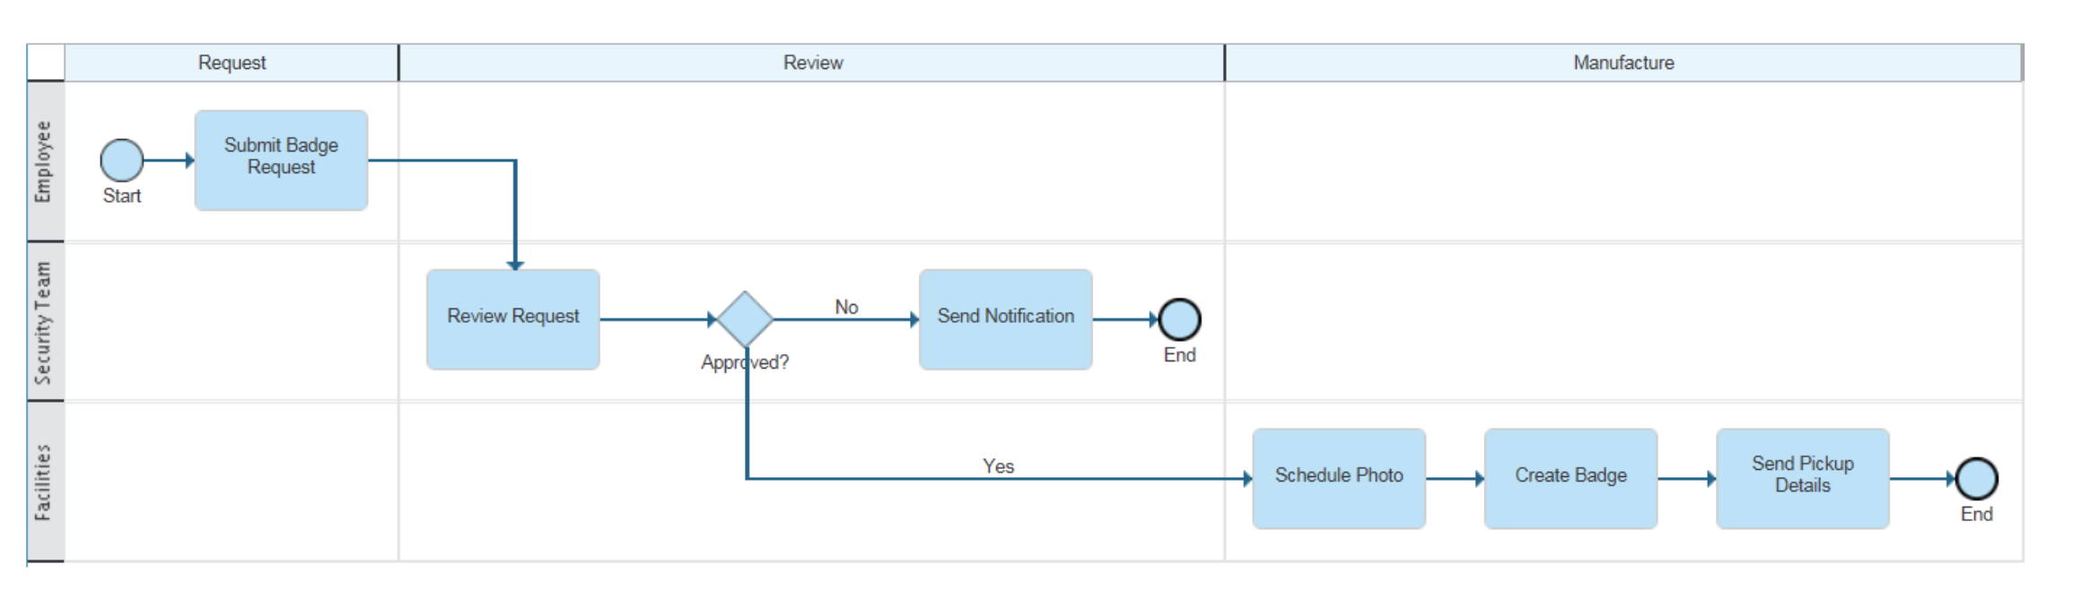Select the "Yes" connector label
Image resolution: width=2082 pixels, height=608 pixels.
coord(998,466)
